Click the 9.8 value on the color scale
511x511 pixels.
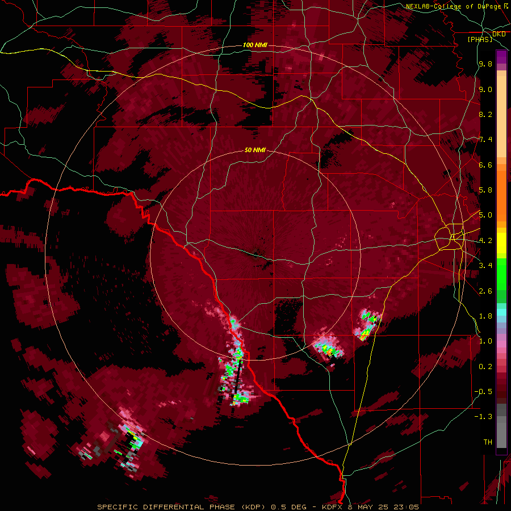(x=485, y=64)
